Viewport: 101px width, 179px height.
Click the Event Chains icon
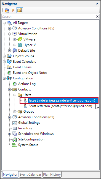[x=9, y=67]
